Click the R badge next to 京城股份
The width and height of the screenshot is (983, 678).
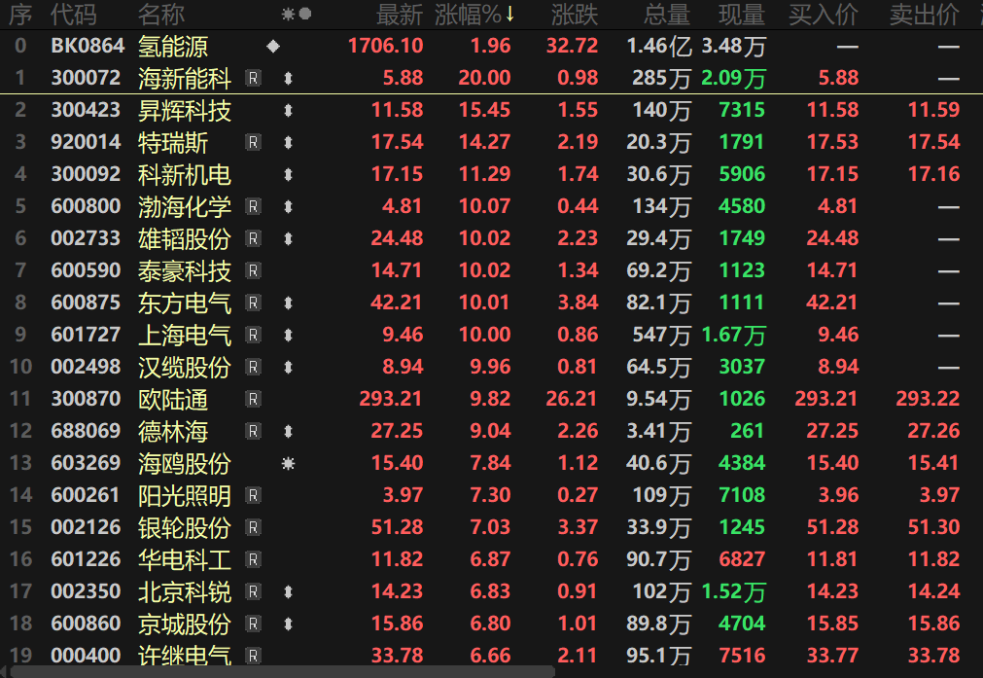click(253, 624)
